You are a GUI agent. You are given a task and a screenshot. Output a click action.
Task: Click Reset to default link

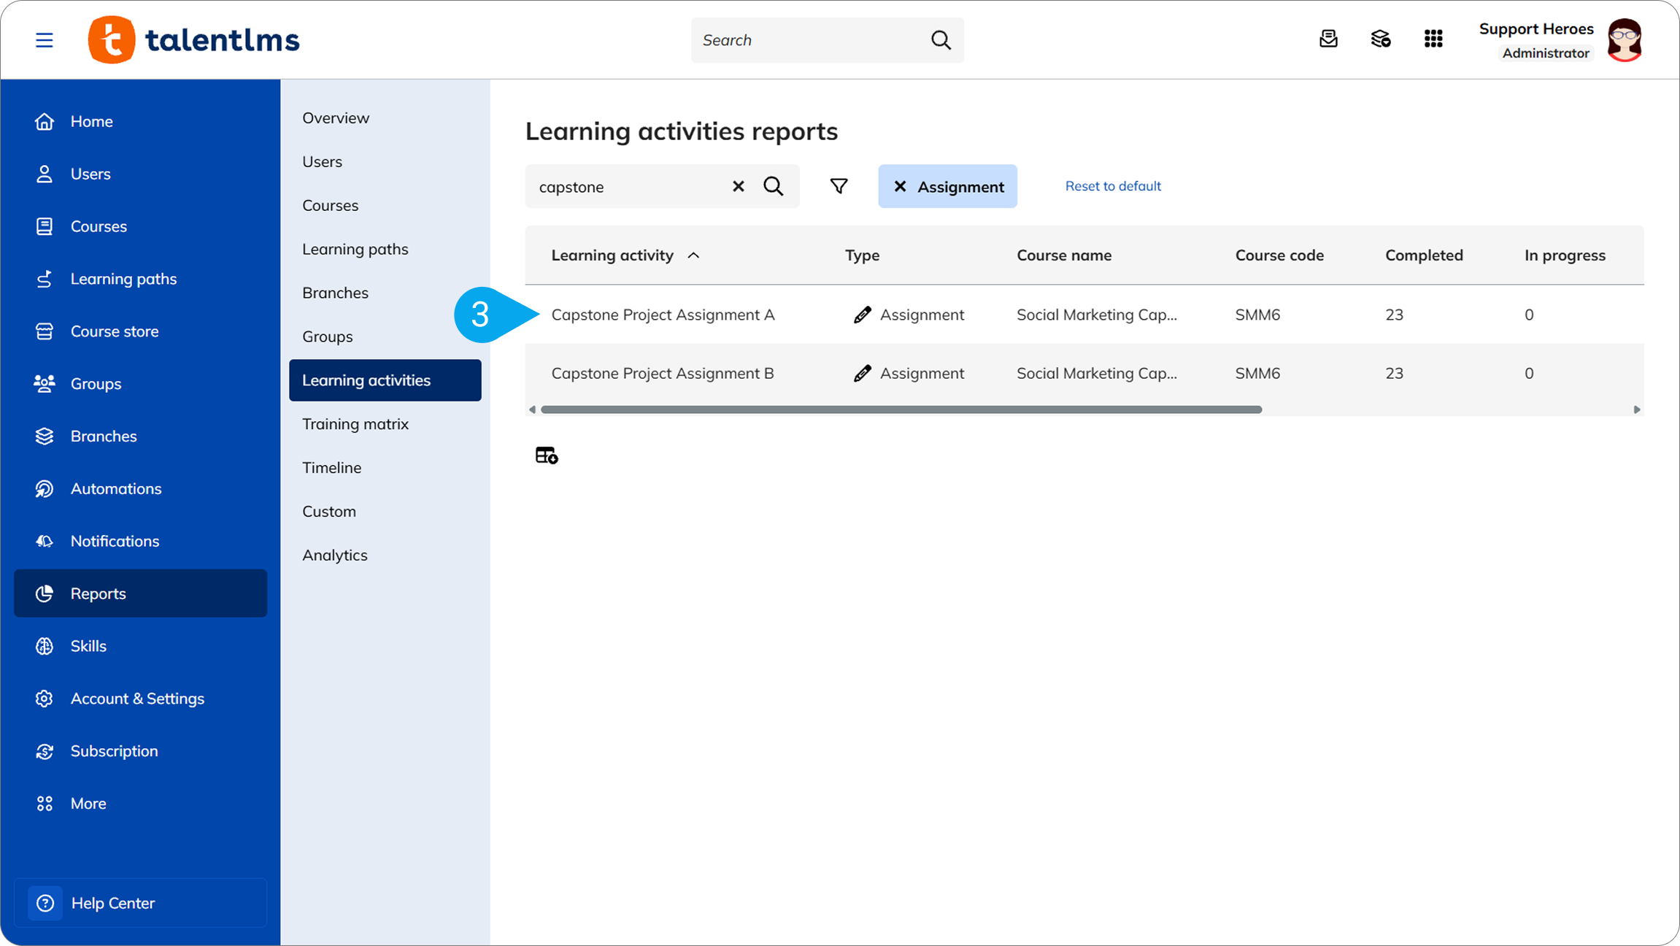1113,186
